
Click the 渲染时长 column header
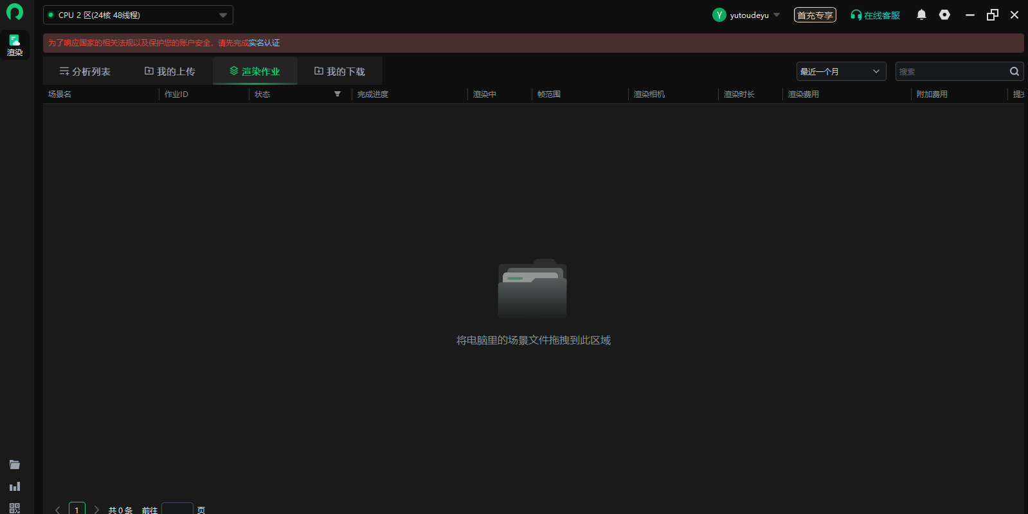point(739,94)
